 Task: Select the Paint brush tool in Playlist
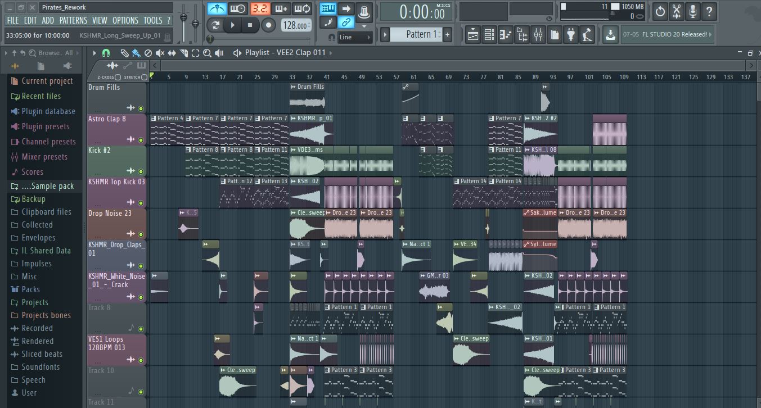(x=136, y=53)
